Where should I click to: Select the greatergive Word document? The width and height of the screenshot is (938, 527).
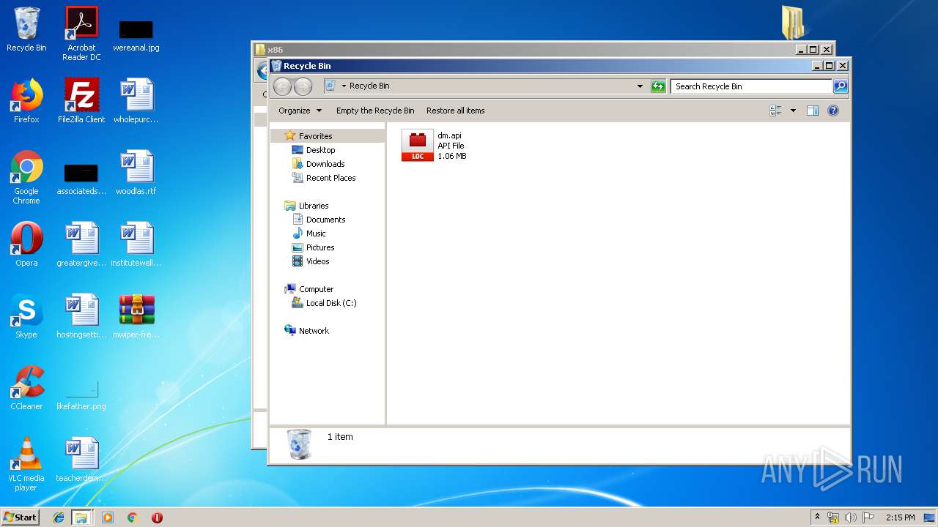[x=81, y=244]
